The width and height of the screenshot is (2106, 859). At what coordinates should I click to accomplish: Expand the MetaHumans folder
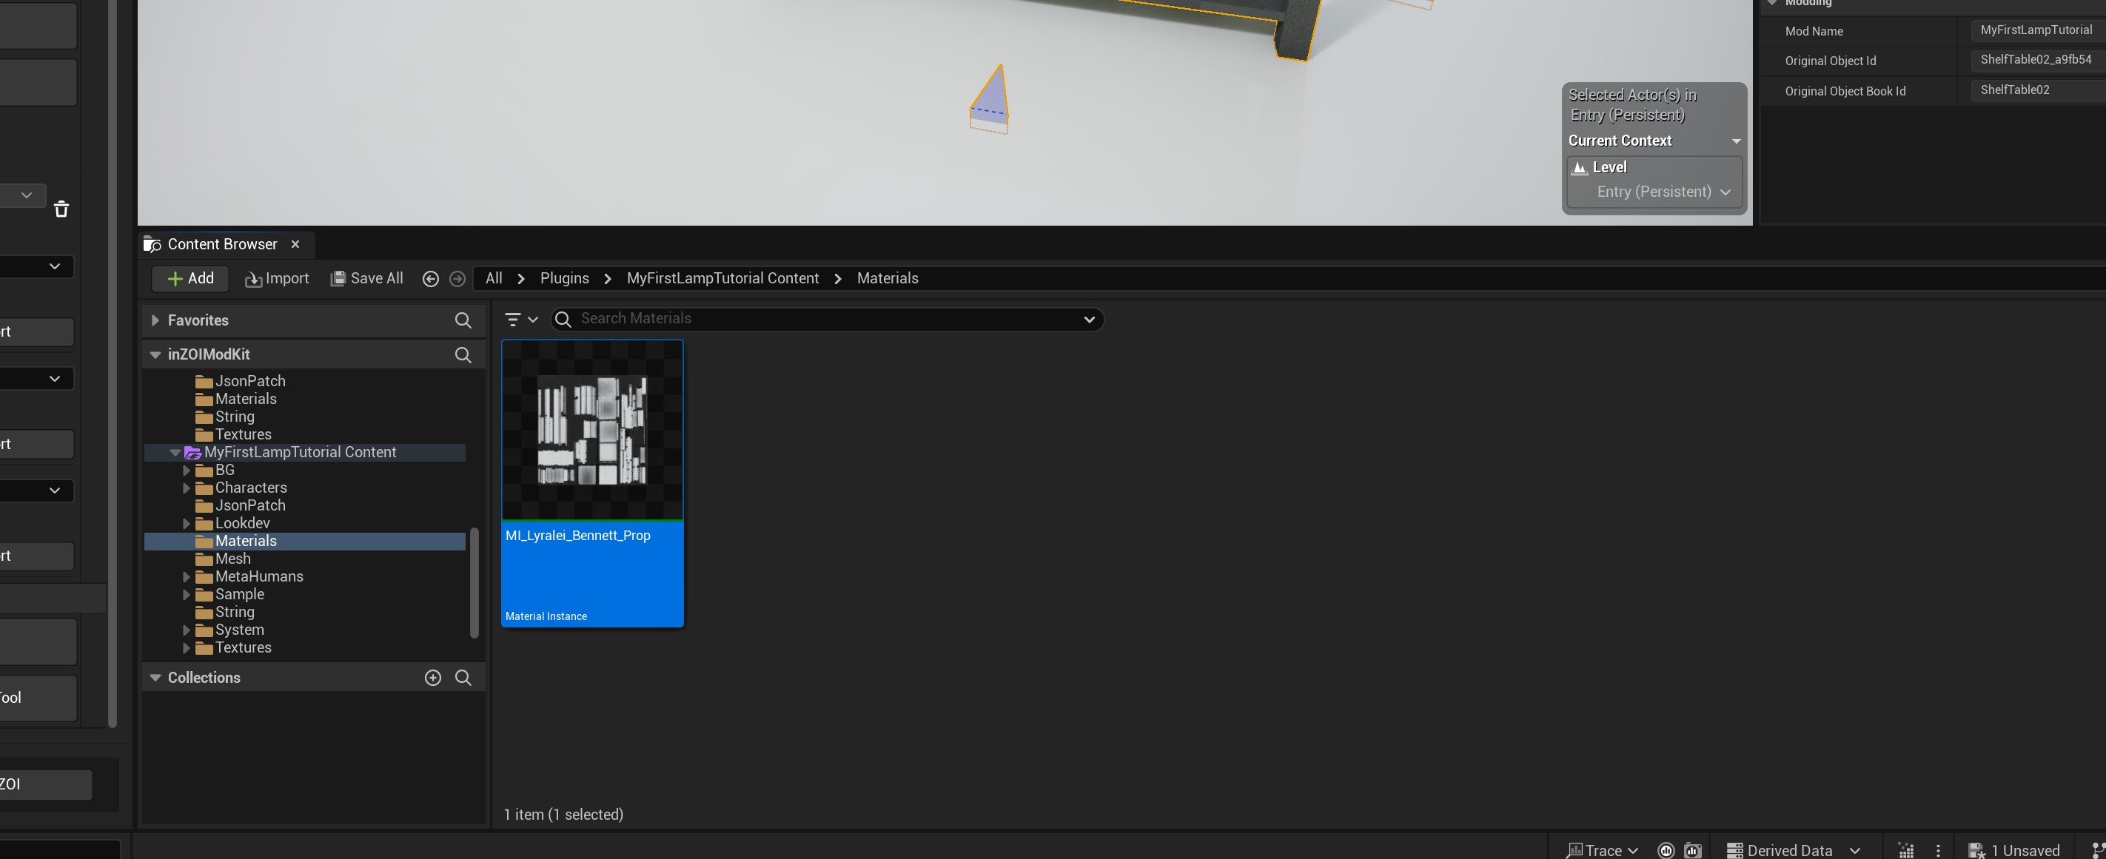pos(187,577)
